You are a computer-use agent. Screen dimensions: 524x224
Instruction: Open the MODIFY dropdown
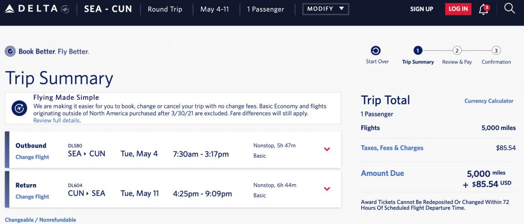326,9
